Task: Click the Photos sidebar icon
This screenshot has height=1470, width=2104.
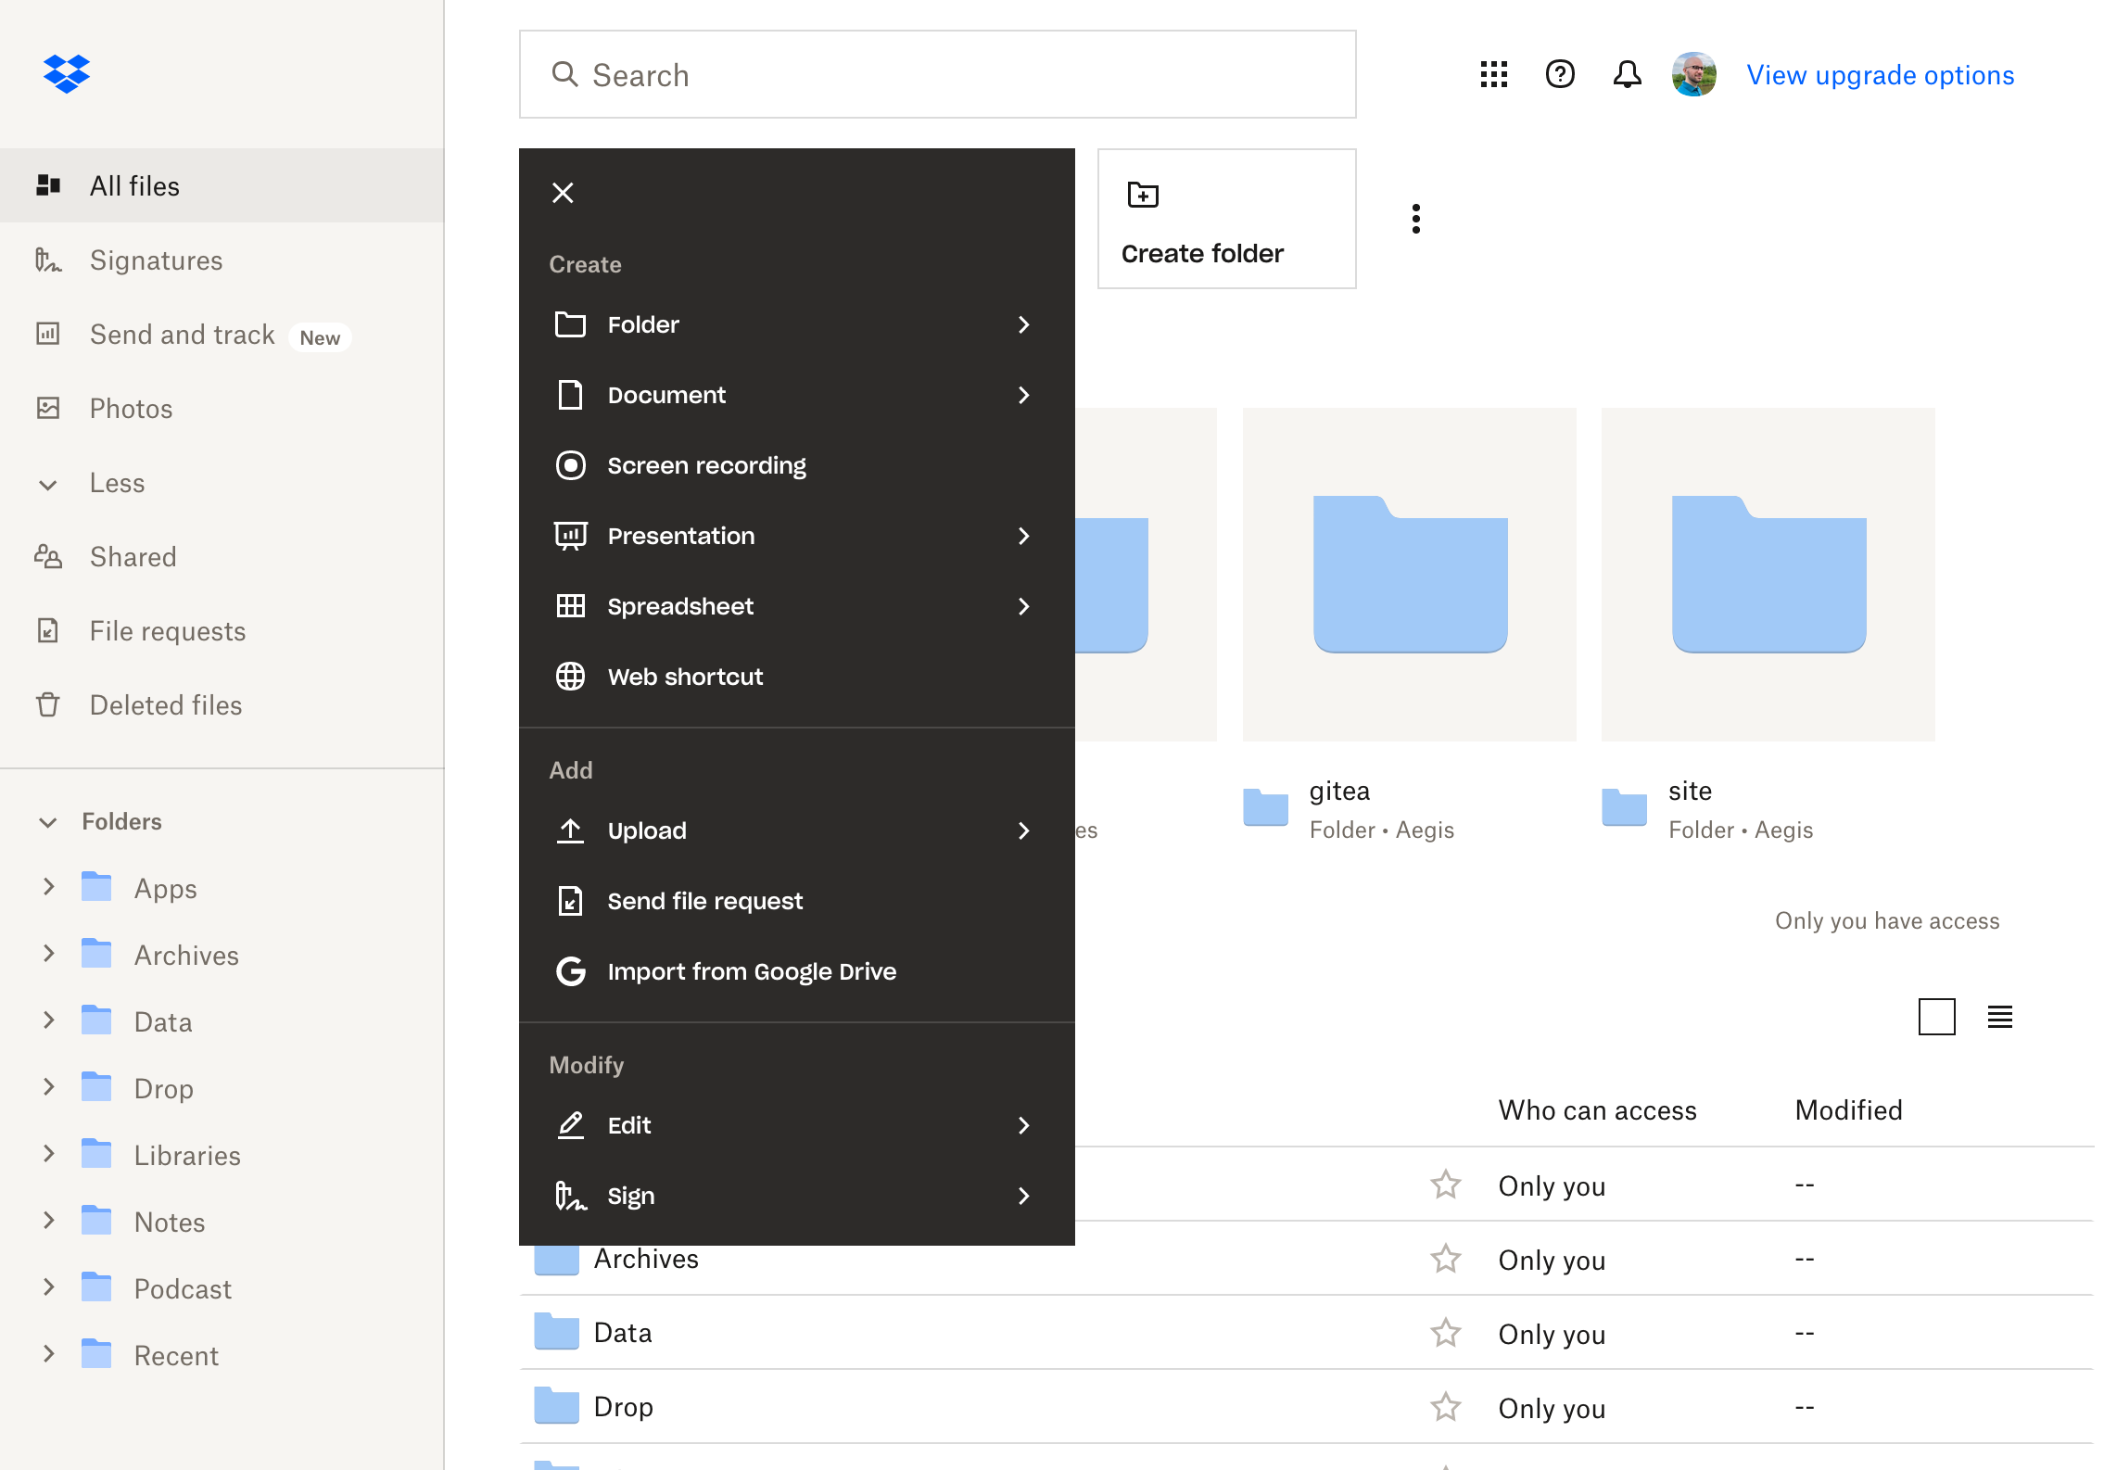Action: tap(48, 408)
